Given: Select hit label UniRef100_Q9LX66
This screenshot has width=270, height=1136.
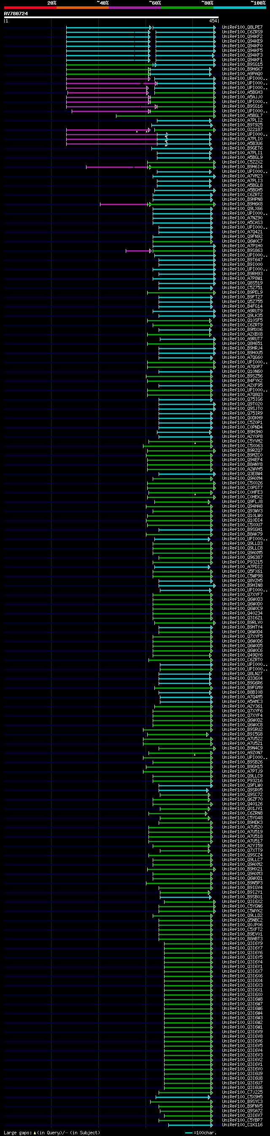Looking at the screenshot, I should (242, 208).
